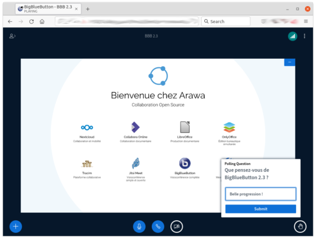Click the 'Polling Question' label

[238, 164]
